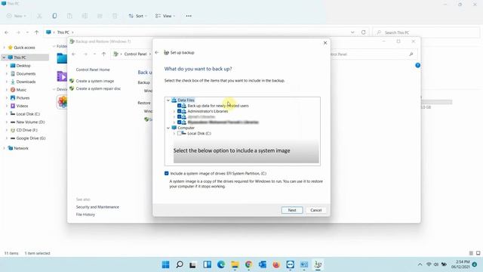Image resolution: width=483 pixels, height=272 pixels.
Task: Check the Local Disk (C:) backup checkbox
Action: [180, 134]
